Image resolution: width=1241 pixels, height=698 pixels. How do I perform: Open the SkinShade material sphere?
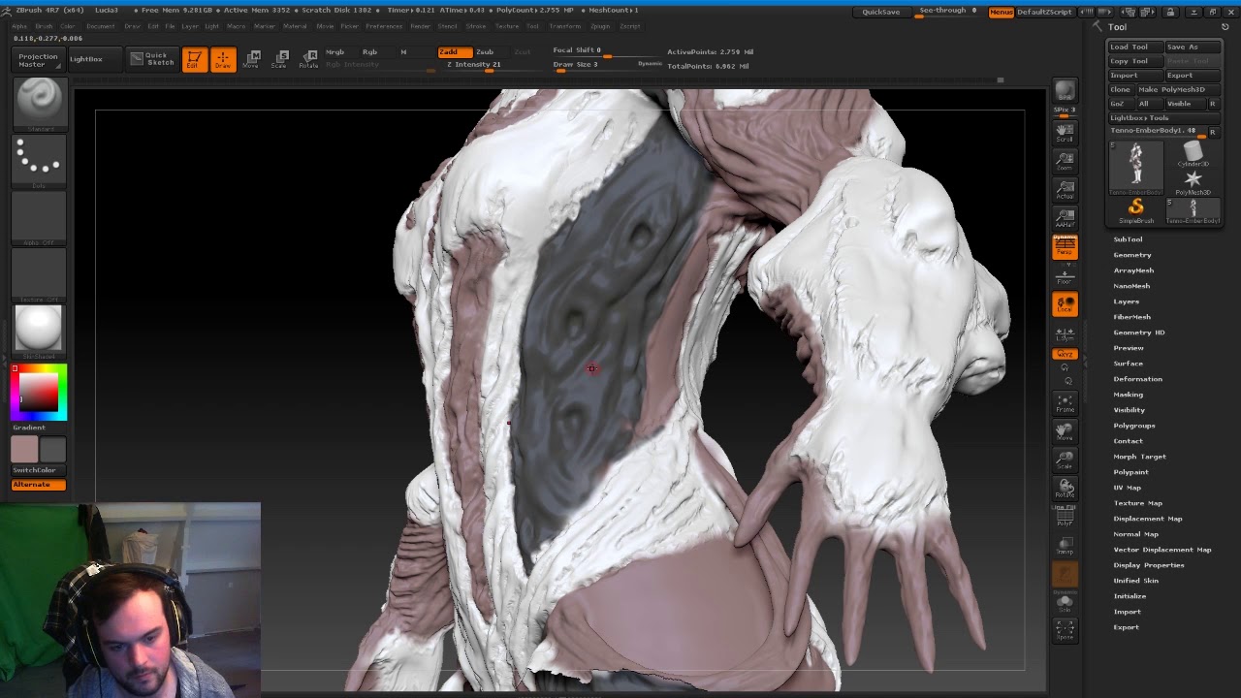[40, 330]
